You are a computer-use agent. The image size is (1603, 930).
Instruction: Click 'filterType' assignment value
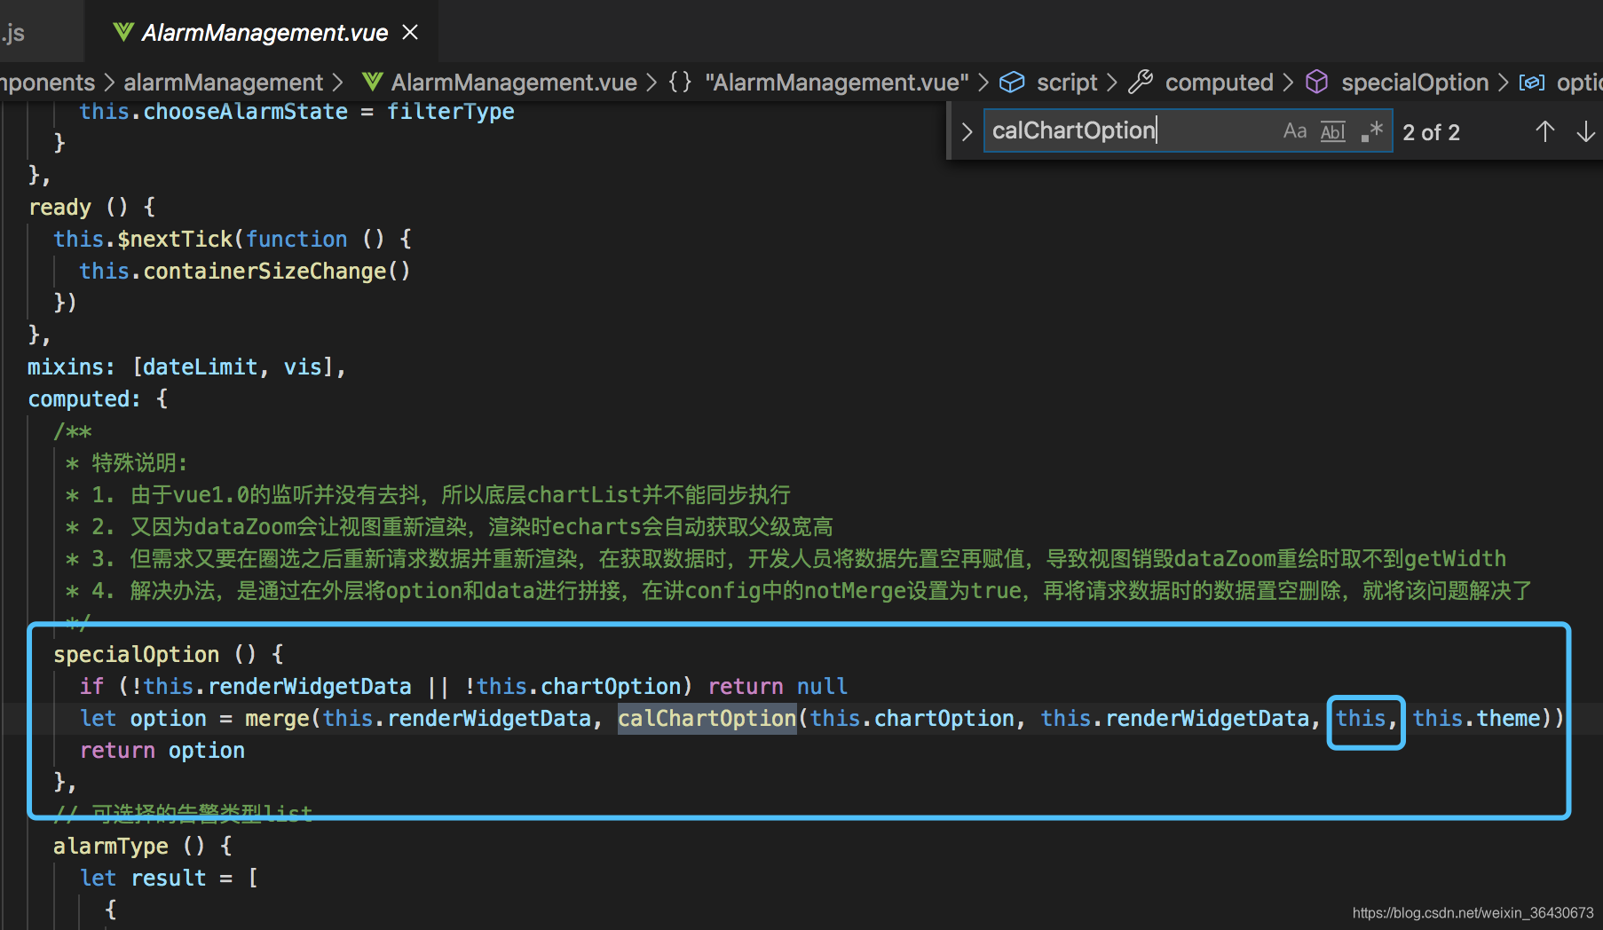pos(451,111)
